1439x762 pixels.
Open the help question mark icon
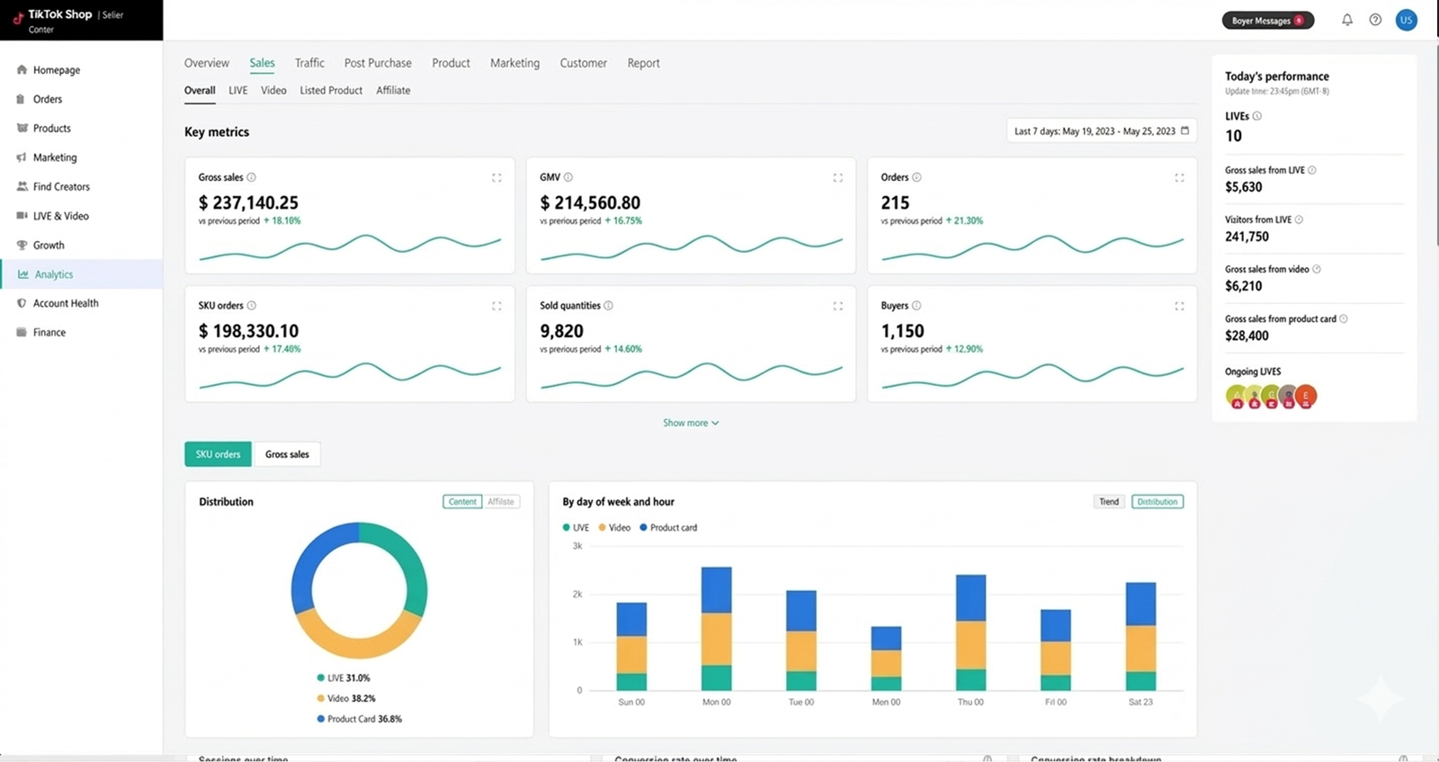[1375, 20]
